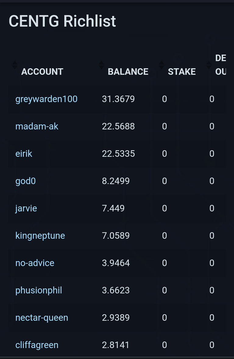The height and width of the screenshot is (359, 234).
Task: Select jarvie account link
Action: 26,208
